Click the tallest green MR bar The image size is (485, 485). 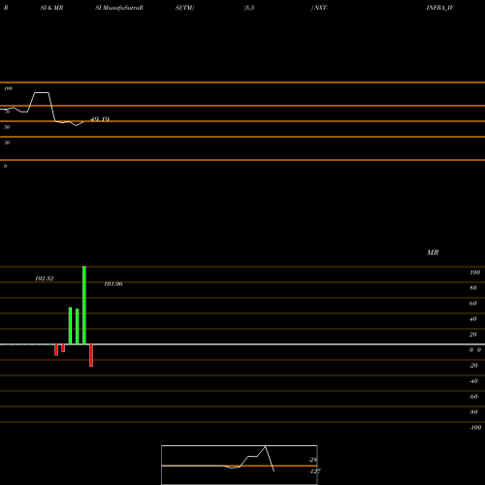pyautogui.click(x=84, y=306)
